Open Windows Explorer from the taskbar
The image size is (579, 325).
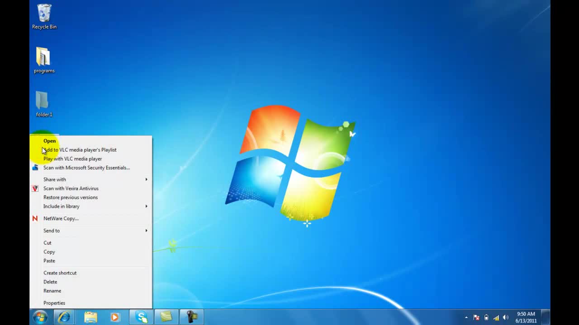[90, 317]
